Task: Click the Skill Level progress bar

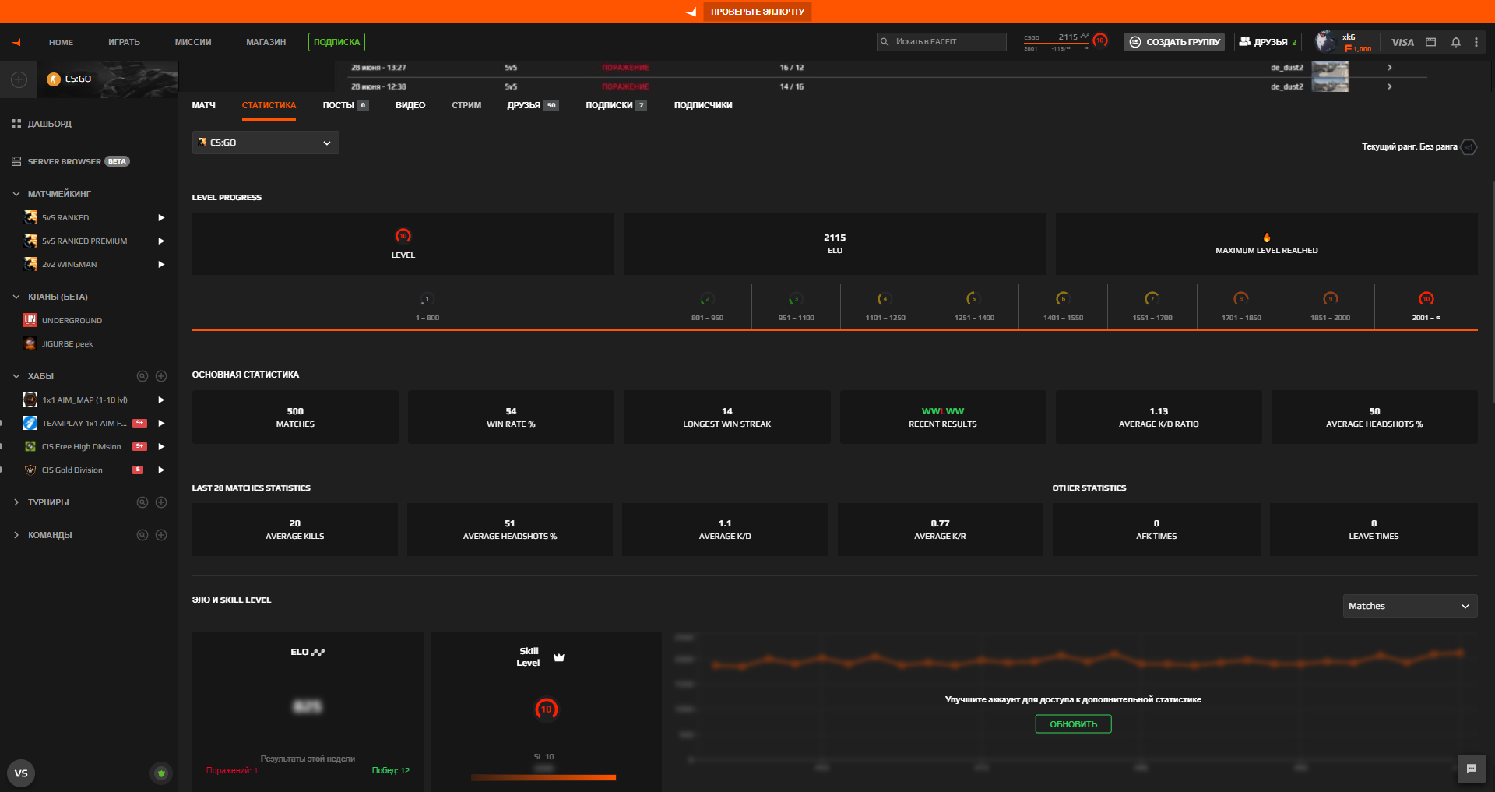Action: [x=543, y=777]
